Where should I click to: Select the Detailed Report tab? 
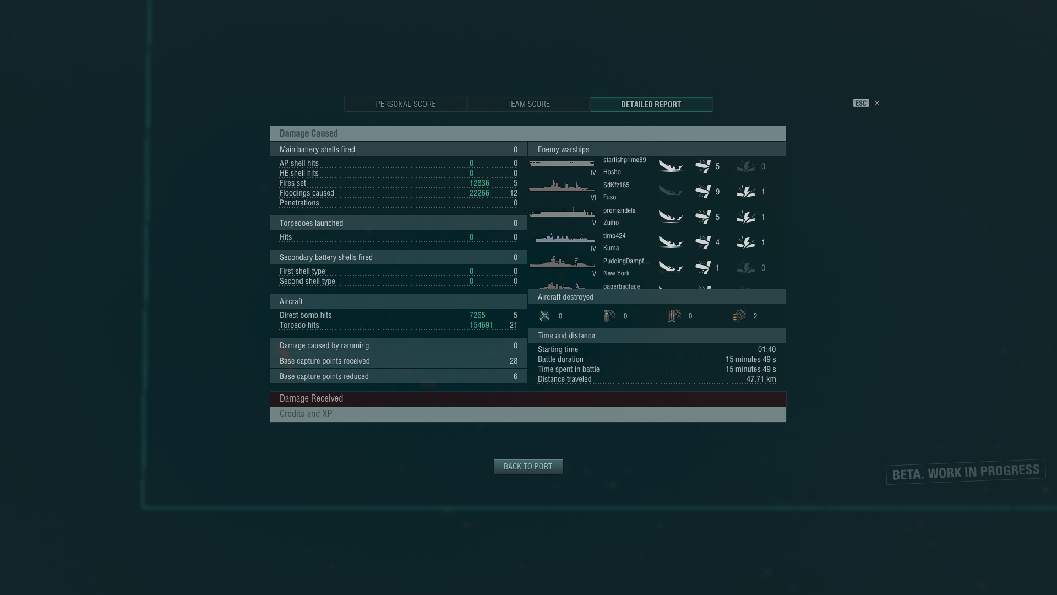pyautogui.click(x=651, y=104)
